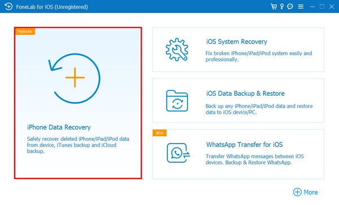Click the 'FoneLab for iOS (Unregistered)' window title
339x205 pixels.
coord(52,7)
